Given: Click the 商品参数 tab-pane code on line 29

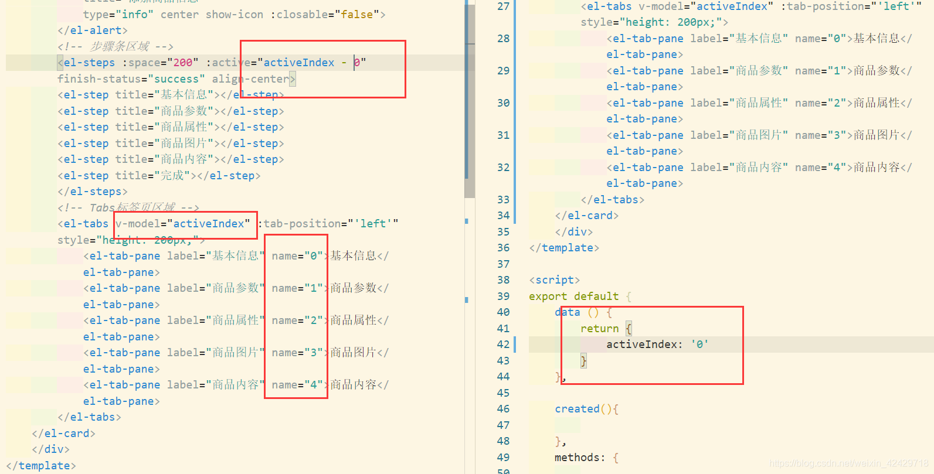Looking at the screenshot, I should pos(759,79).
